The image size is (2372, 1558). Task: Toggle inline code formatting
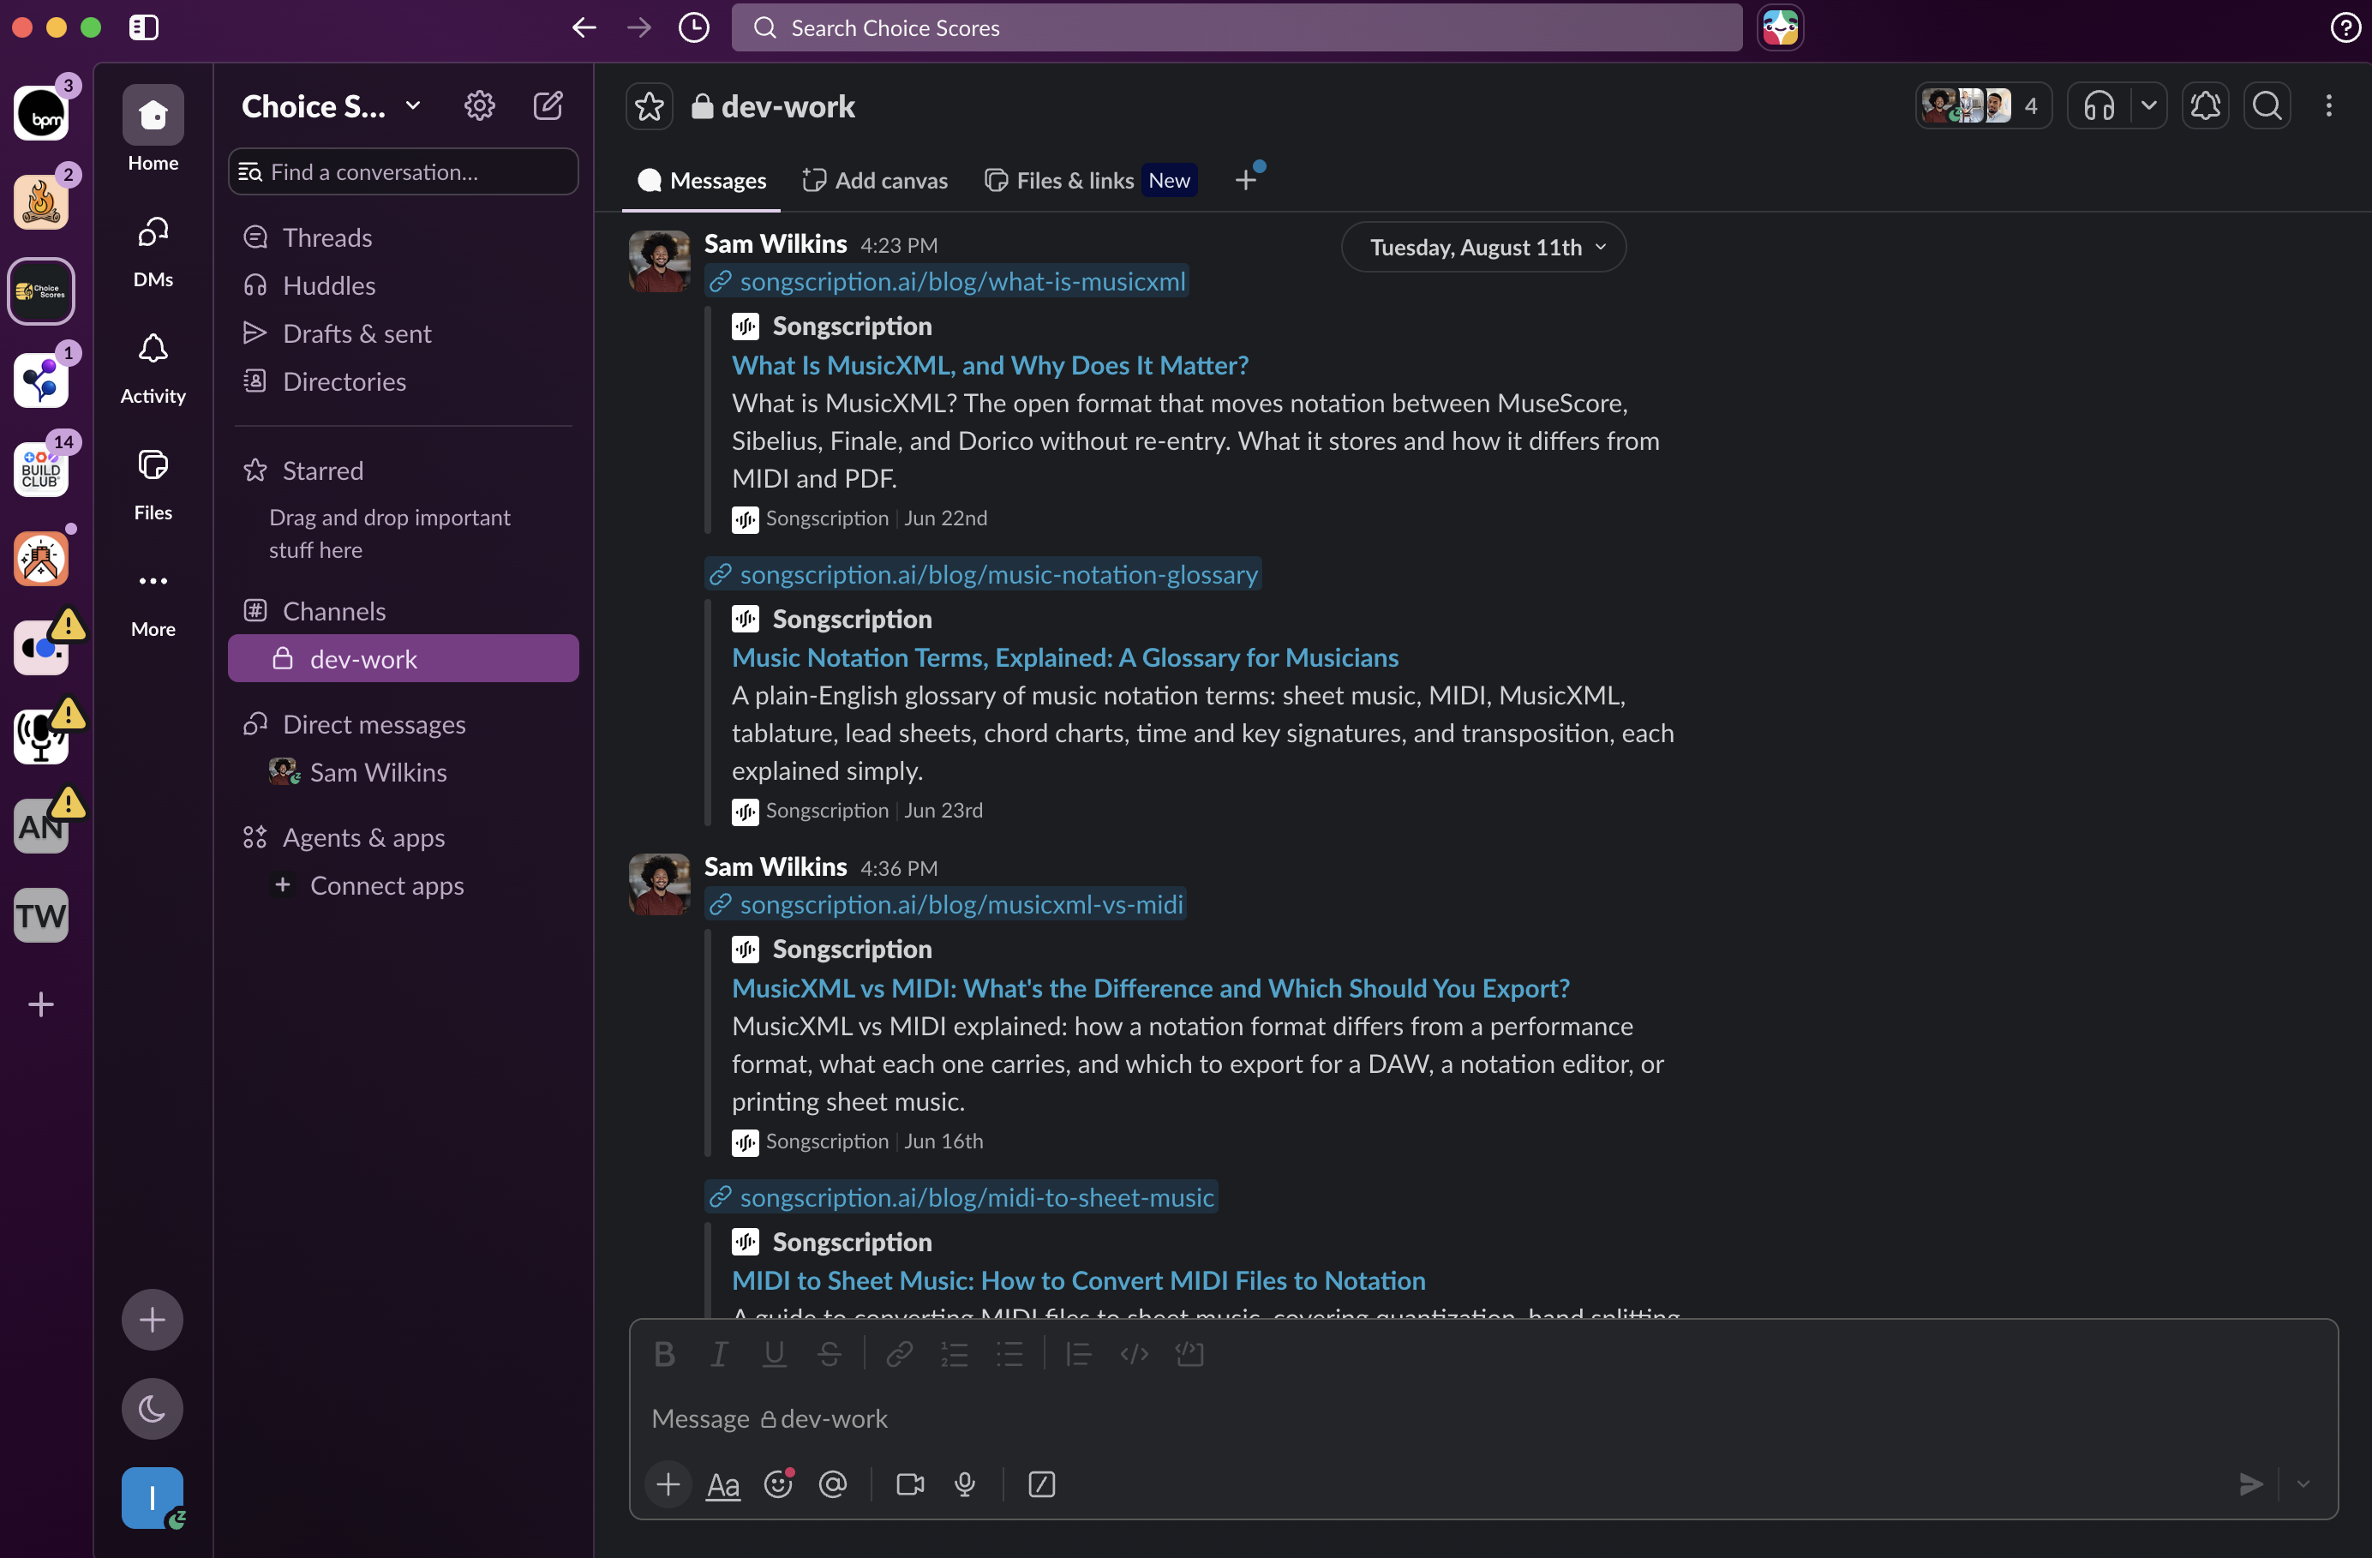point(1135,1355)
